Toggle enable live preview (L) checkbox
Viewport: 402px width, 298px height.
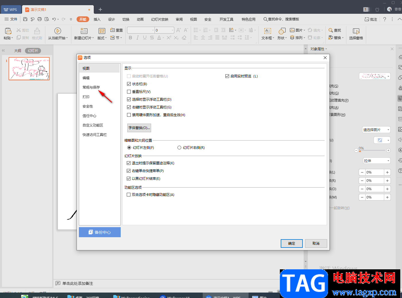(x=227, y=76)
